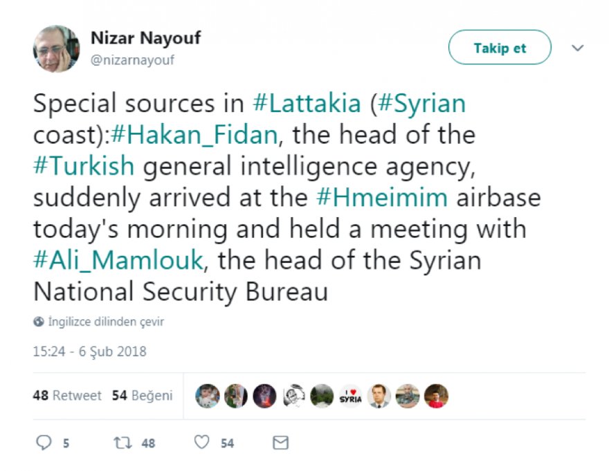609x471 pixels.
Task: Open the #Lattakia hashtag
Action: [x=307, y=103]
